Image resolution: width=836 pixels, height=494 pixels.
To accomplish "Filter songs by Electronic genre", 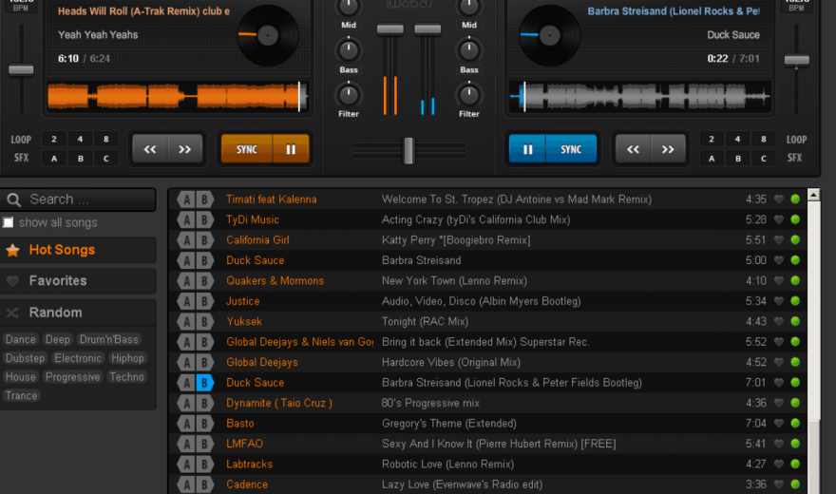I will coord(78,358).
